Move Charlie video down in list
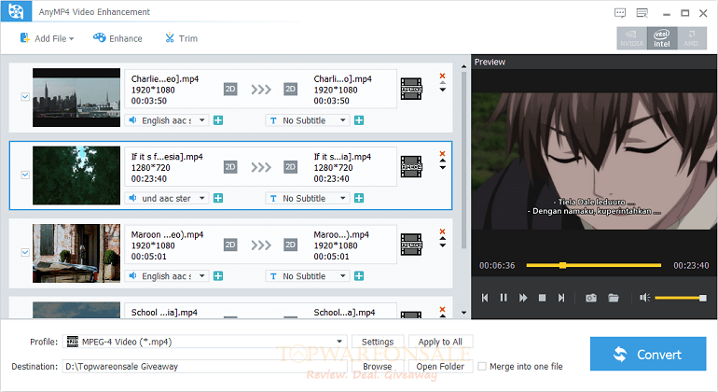This screenshot has width=718, height=392. click(442, 90)
